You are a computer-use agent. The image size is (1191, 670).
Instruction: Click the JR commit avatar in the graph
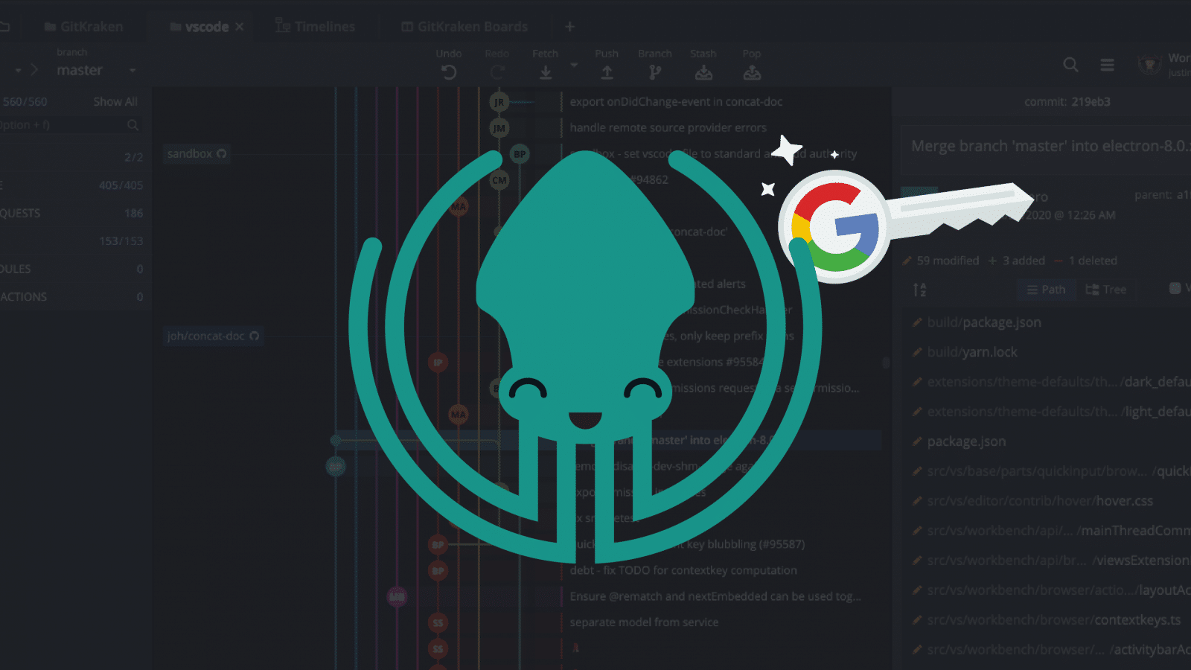[x=499, y=102]
